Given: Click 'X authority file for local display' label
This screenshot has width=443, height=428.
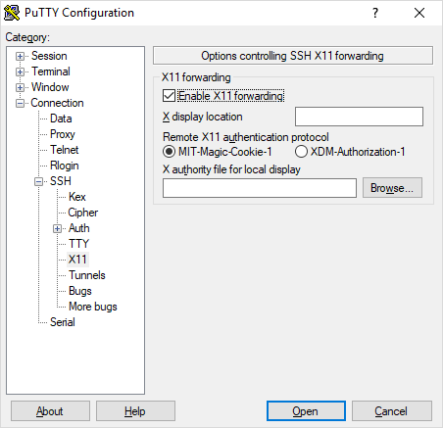Looking at the screenshot, I should [231, 169].
